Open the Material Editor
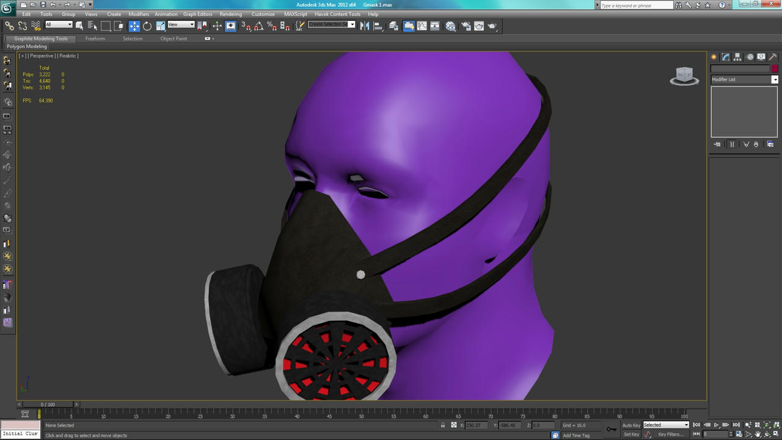Screen dimensions: 782x440 click(x=450, y=26)
